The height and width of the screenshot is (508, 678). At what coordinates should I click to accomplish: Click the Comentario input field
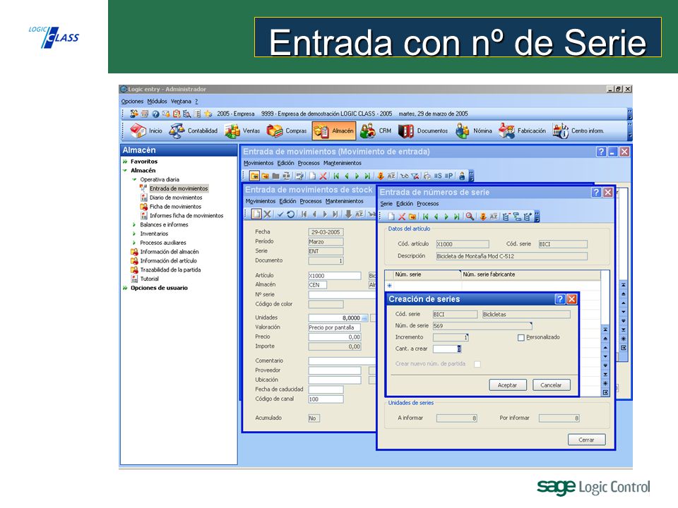click(x=342, y=361)
